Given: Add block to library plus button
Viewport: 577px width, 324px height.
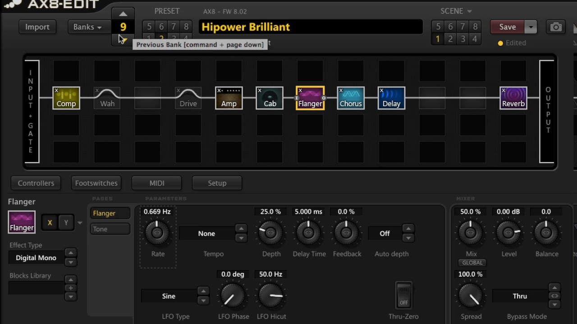Looking at the screenshot, I should pyautogui.click(x=70, y=288).
